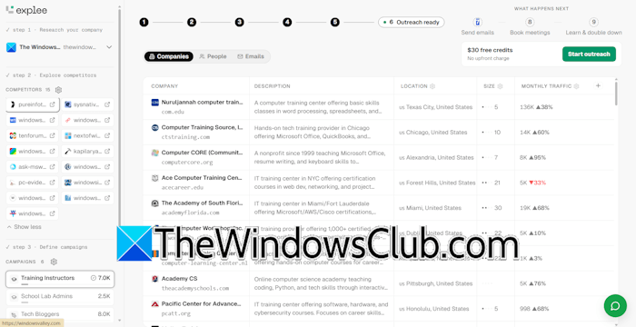Viewport: 636px width, 327px height.
Task: Go to step 5 circle
Action: [334, 23]
